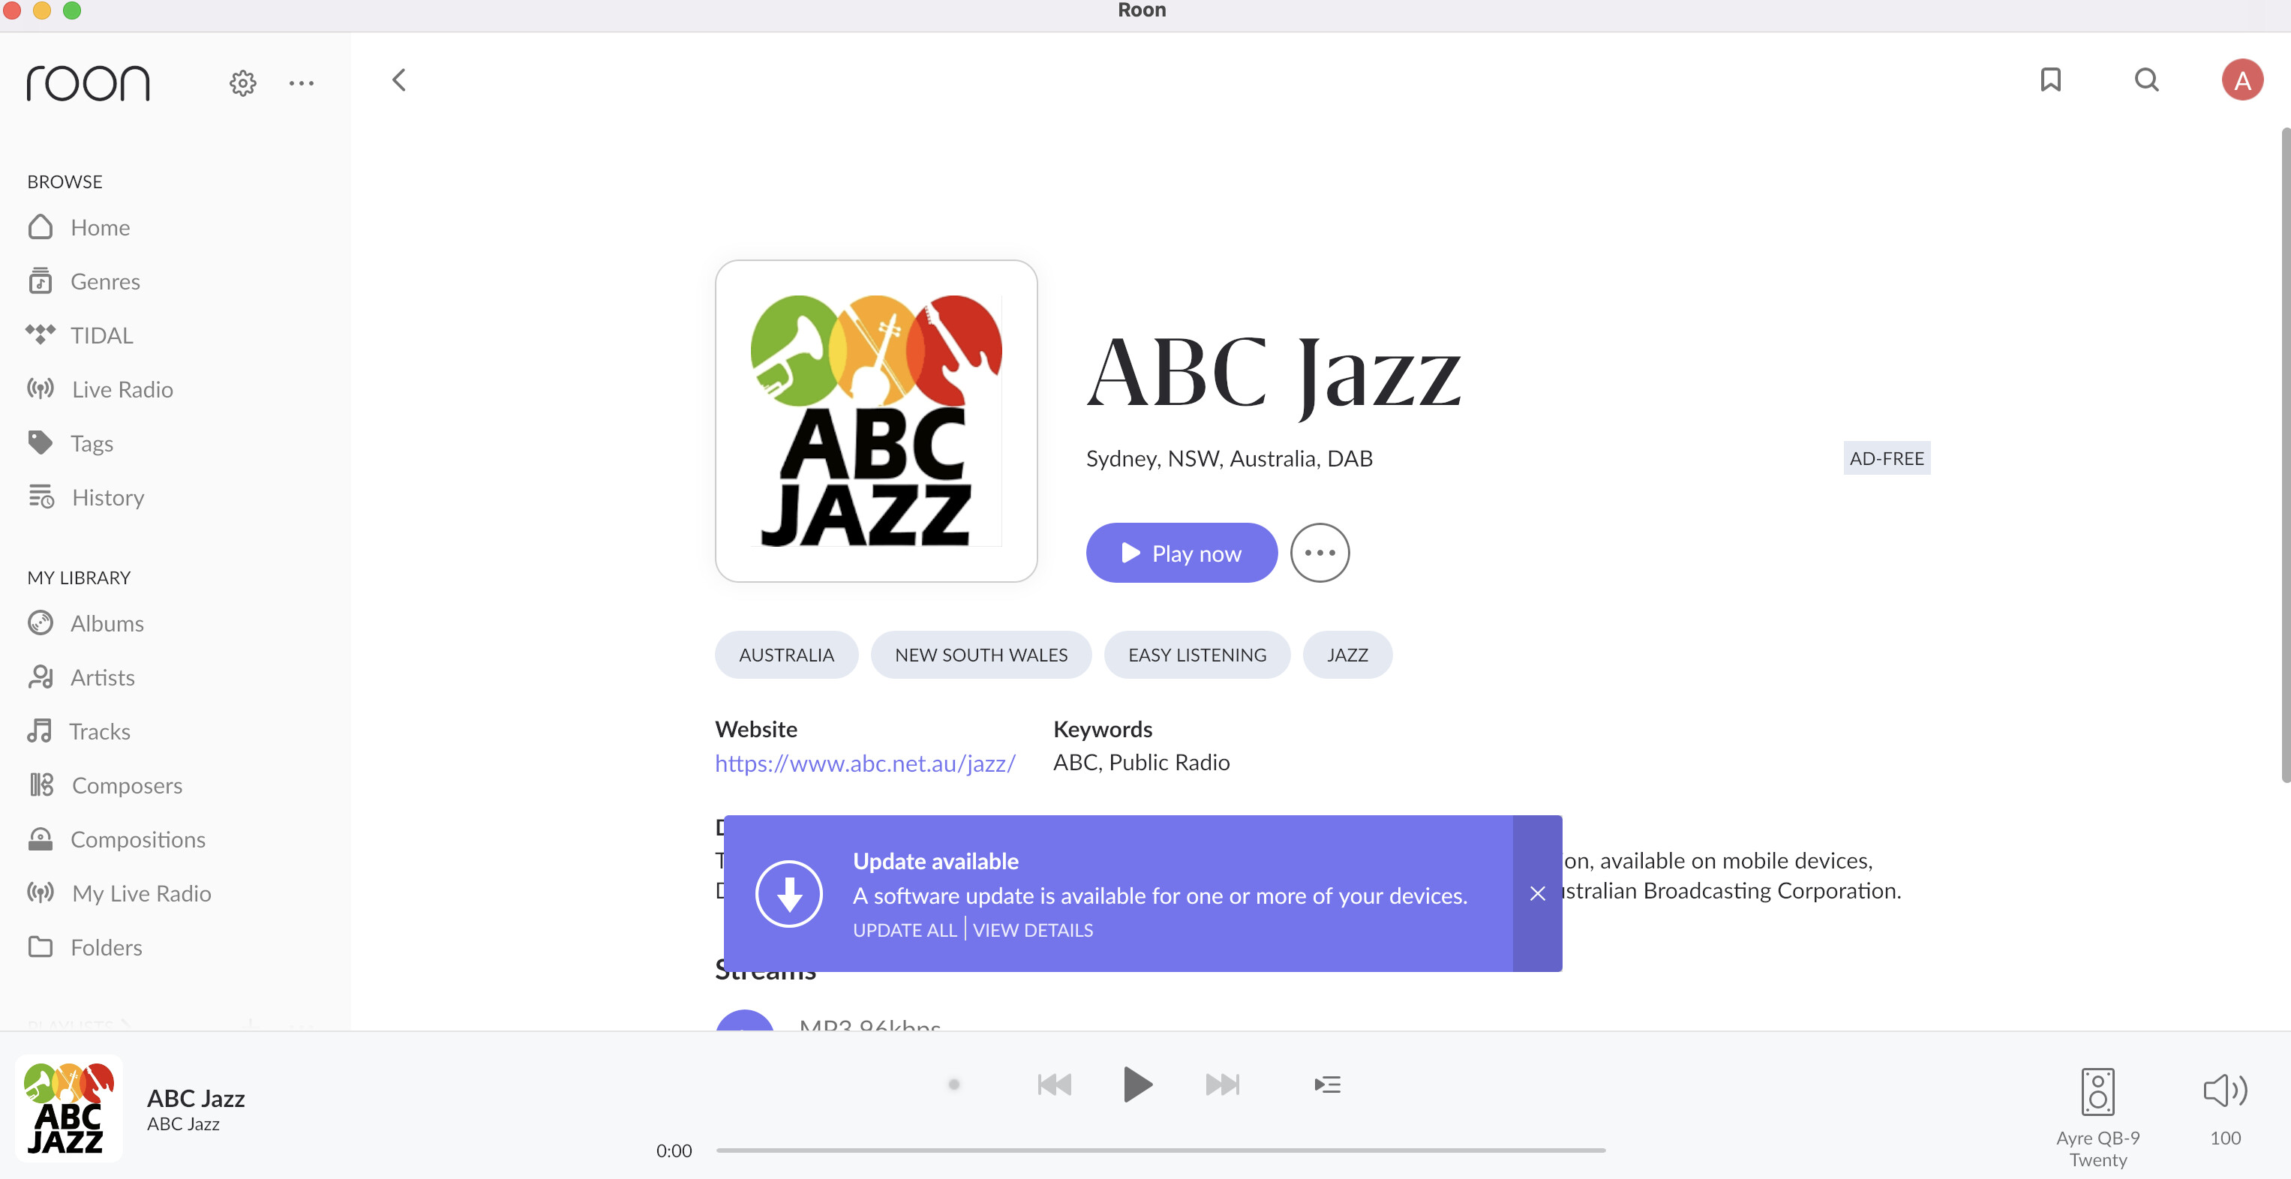Screen dimensions: 2291x1179
Task: Click the page vertical scrollbar
Action: 2286,455
